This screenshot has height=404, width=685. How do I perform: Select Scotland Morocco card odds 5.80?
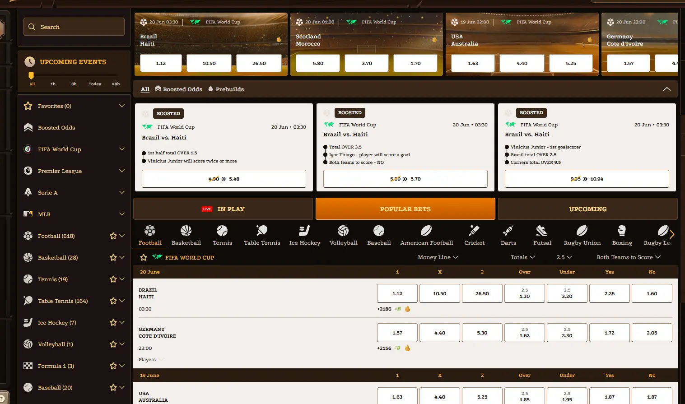(x=318, y=63)
